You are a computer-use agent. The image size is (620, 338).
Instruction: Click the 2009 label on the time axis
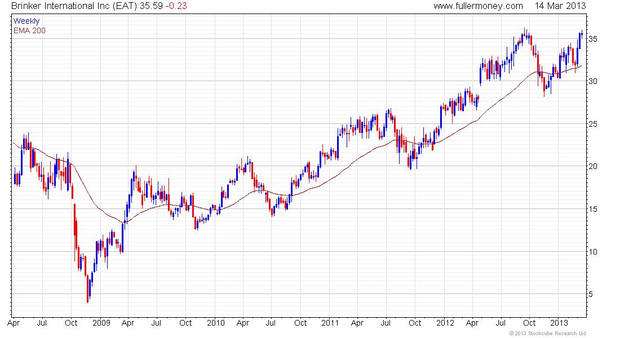pos(100,323)
